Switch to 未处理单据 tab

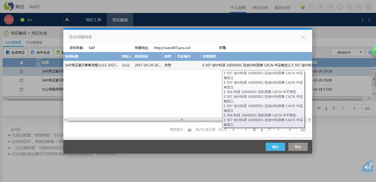click(x=13, y=43)
